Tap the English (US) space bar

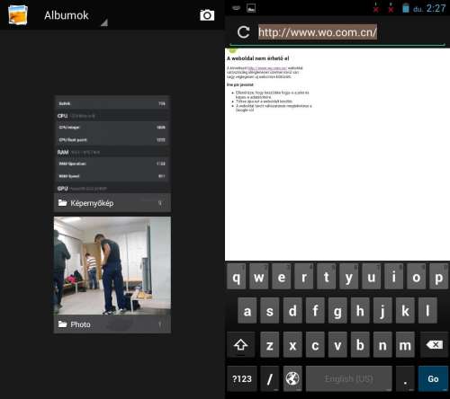coord(349,378)
